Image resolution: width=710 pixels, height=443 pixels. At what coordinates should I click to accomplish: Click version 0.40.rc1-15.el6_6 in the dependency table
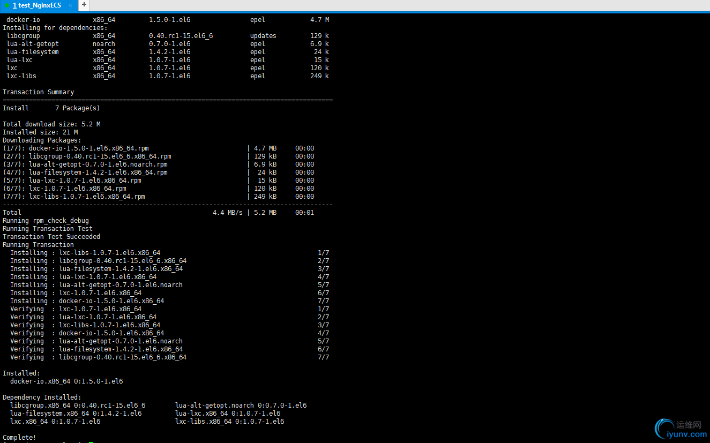[x=181, y=36]
